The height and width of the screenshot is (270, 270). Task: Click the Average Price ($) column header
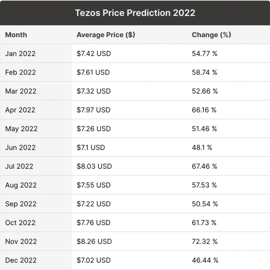coord(106,35)
